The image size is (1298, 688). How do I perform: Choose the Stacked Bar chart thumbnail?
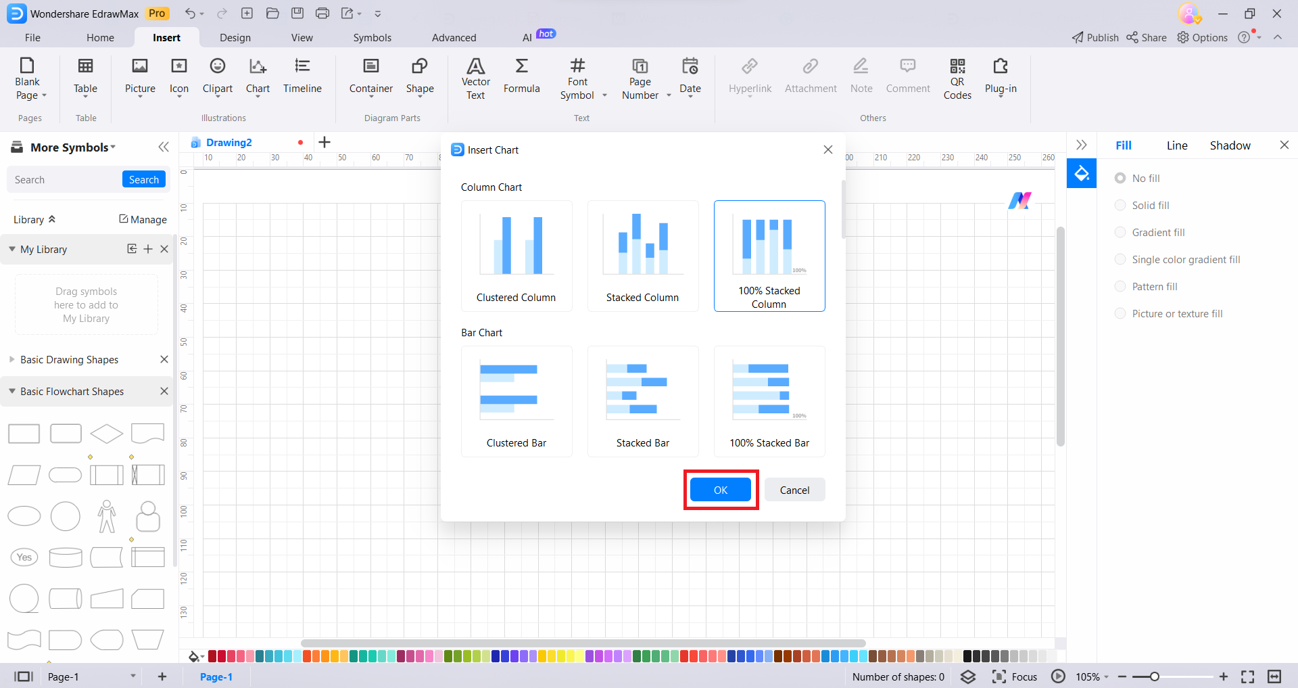click(643, 401)
